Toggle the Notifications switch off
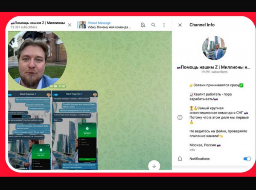 (x=247, y=159)
